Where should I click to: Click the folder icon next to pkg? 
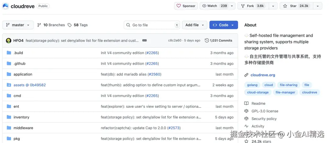9,138
